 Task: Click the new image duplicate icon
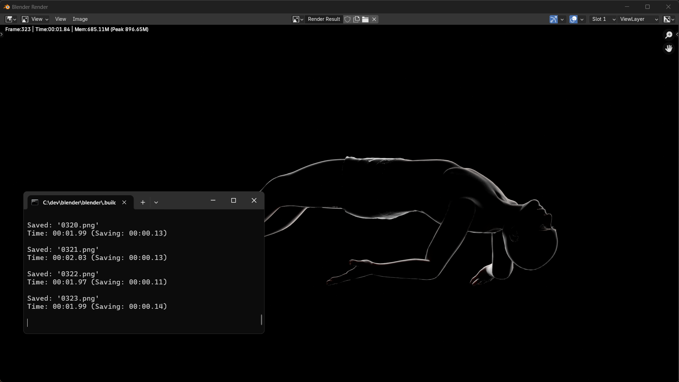(356, 19)
